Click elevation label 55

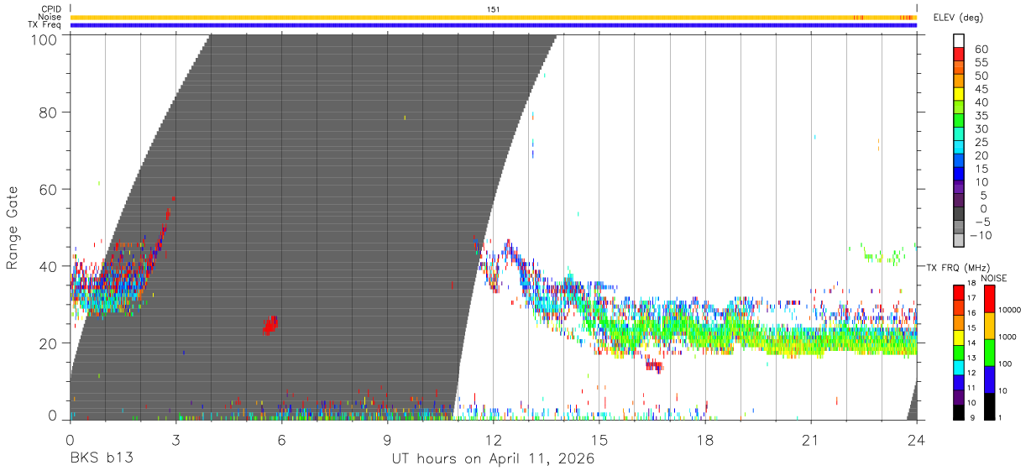click(x=981, y=63)
